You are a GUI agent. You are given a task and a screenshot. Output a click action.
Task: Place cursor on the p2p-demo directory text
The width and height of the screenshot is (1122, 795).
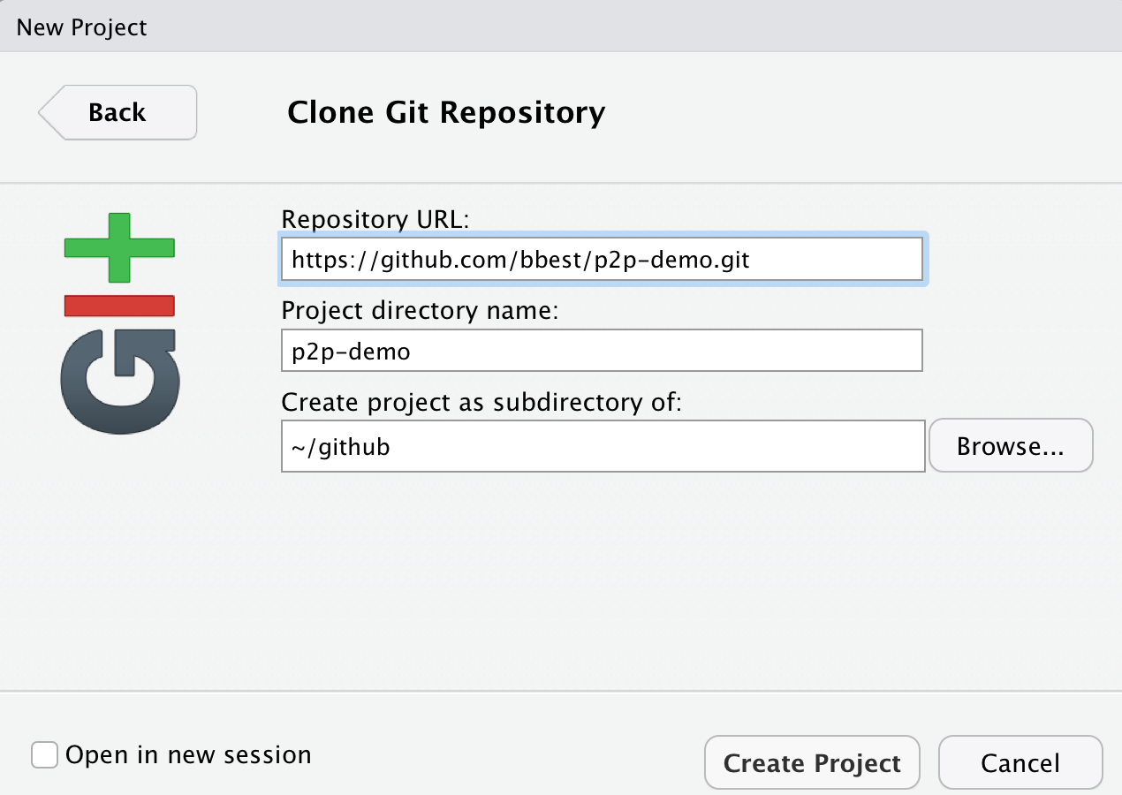point(352,351)
